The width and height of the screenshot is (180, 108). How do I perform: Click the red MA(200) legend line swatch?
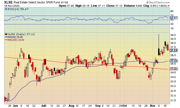[6, 40]
